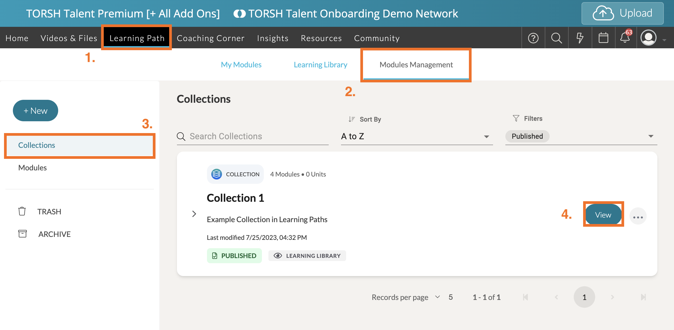Click the search magnifier in navigation bar
The image size is (674, 330).
click(x=557, y=38)
